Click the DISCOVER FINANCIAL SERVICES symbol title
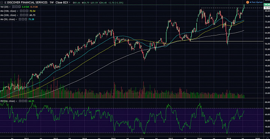The image size is (270, 139). (x=27, y=2)
